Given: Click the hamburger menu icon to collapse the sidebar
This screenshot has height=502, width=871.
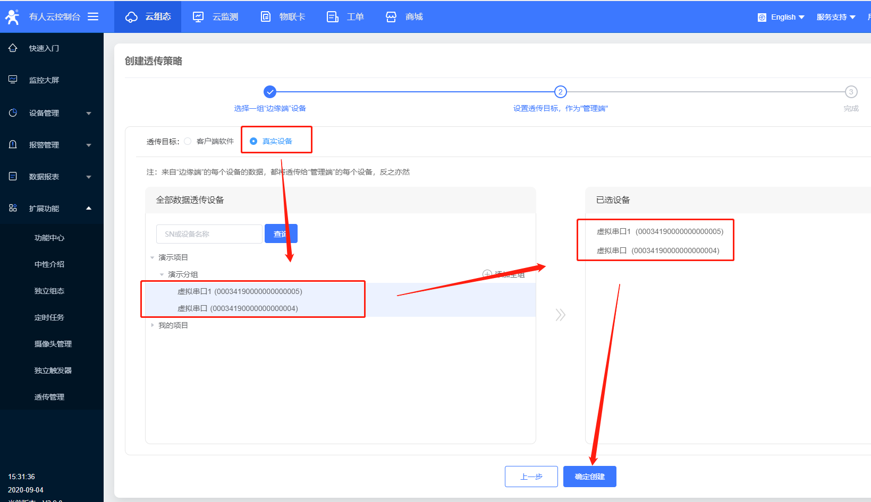Looking at the screenshot, I should point(93,16).
